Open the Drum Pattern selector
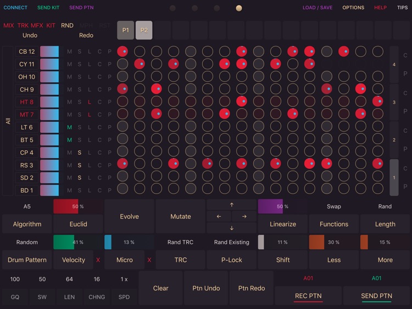The height and width of the screenshot is (309, 412). [27, 260]
